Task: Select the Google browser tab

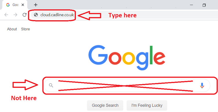Action: pos(14,5)
